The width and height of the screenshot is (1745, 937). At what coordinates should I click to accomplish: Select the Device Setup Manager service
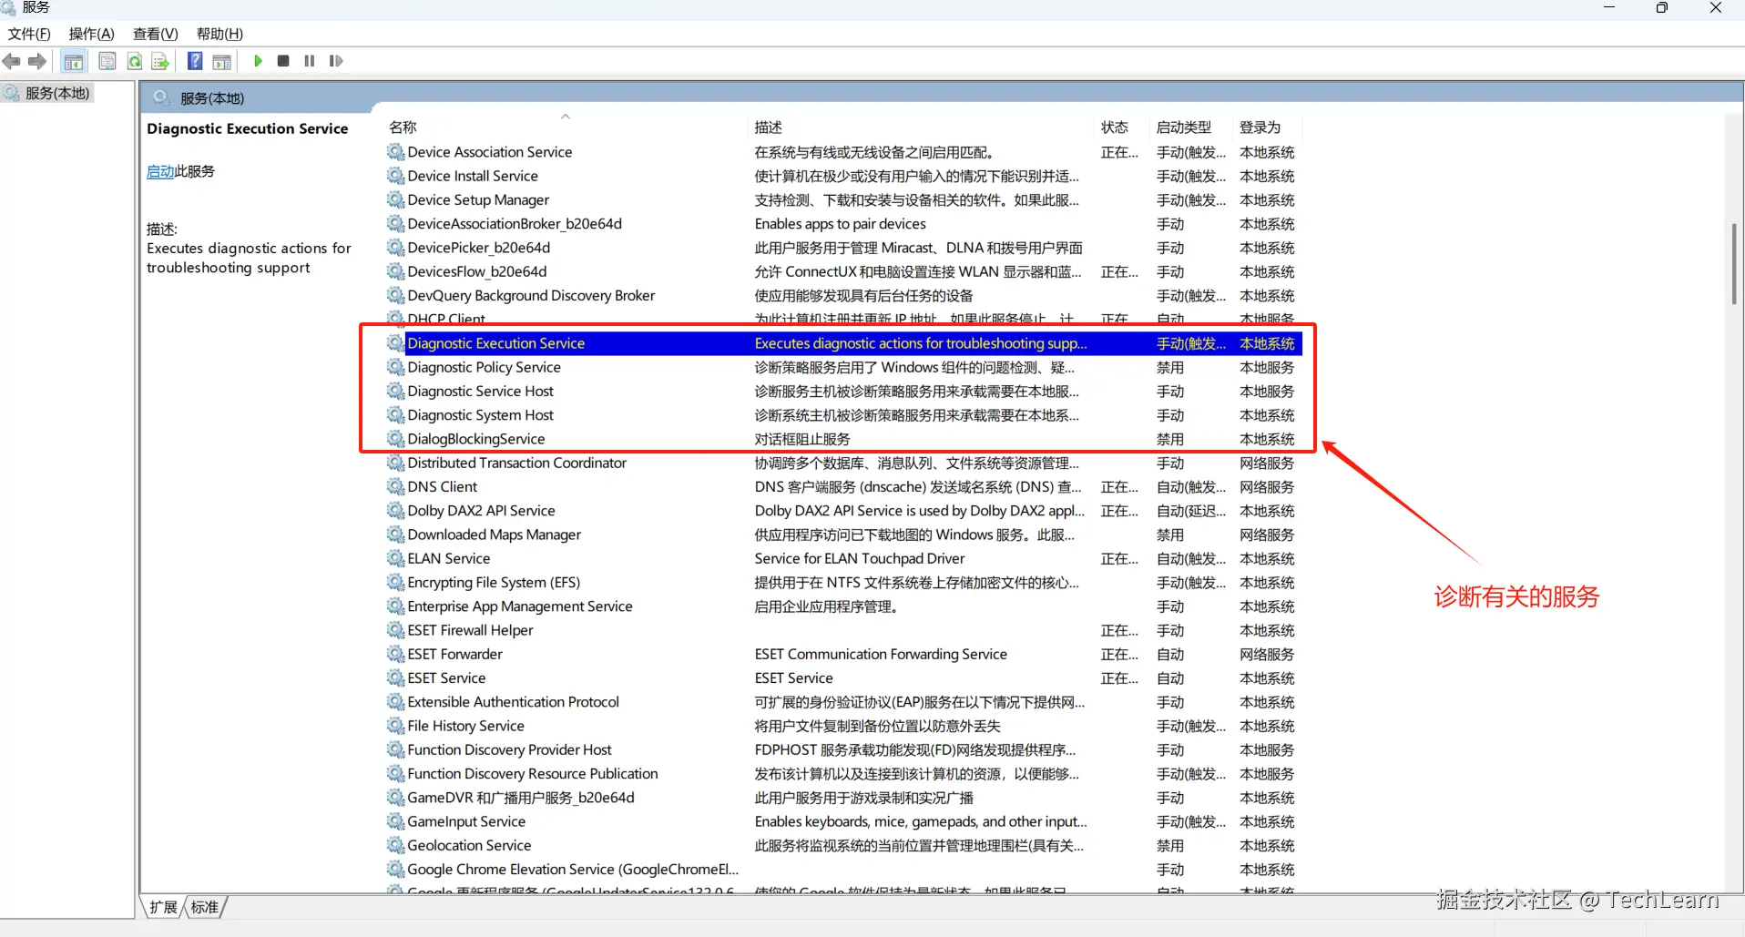tap(844, 199)
